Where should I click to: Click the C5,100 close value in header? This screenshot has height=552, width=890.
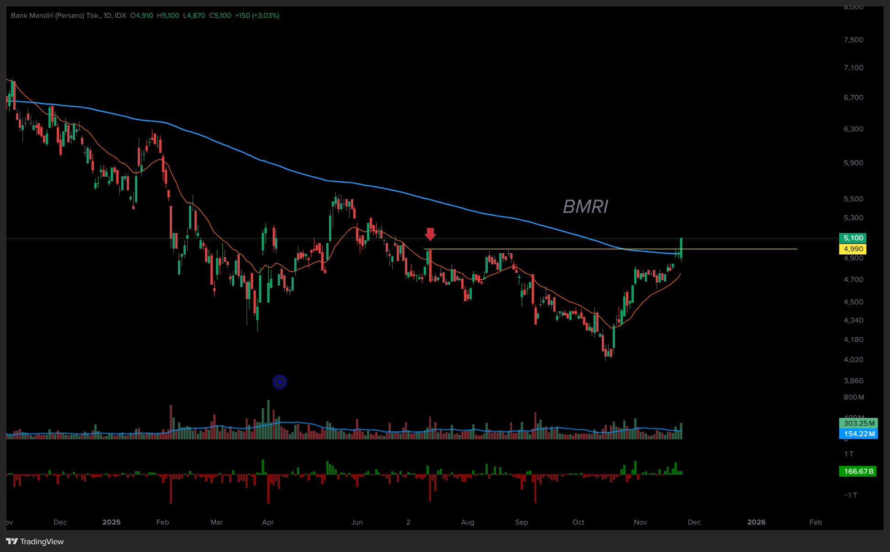click(x=220, y=16)
